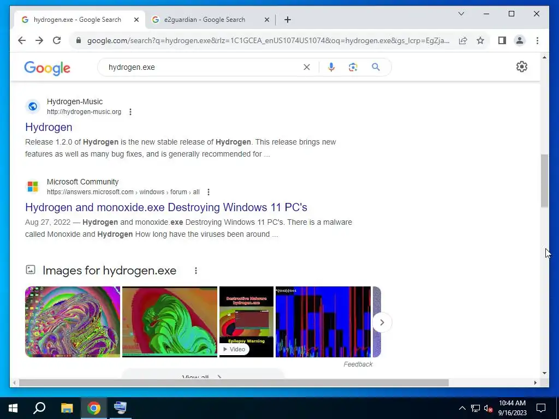This screenshot has height=419, width=559.
Task: Click the horizontal page scrollbar thumb
Action: (234, 382)
